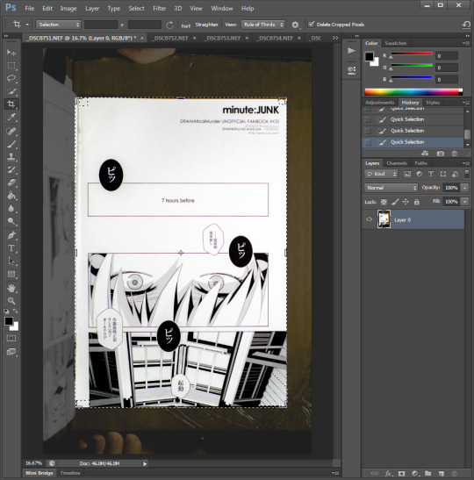This screenshot has width=474, height=480.
Task: Open status bar info arrow
Action: point(145,463)
